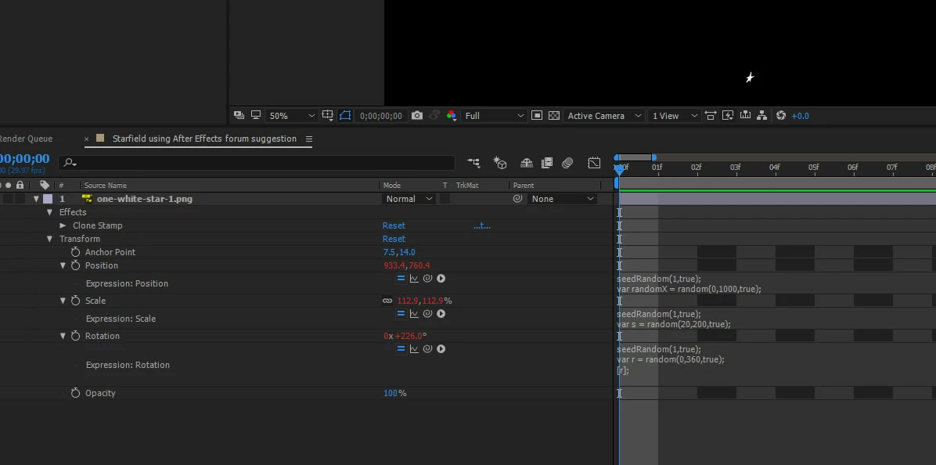This screenshot has width=936, height=465.
Task: Open resolution dropdown set to Full
Action: tap(494, 116)
